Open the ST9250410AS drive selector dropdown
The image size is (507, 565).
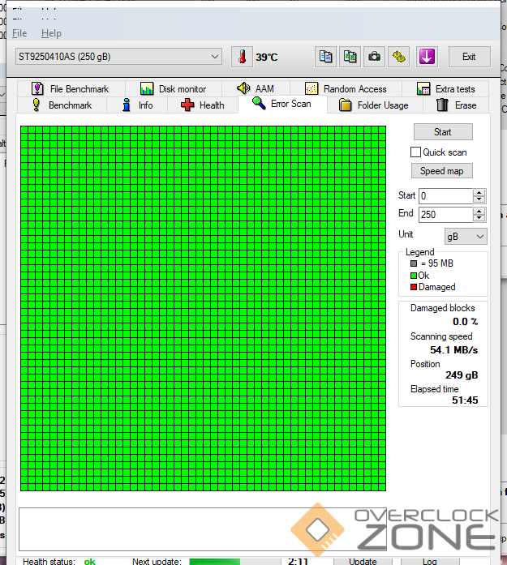pos(118,56)
